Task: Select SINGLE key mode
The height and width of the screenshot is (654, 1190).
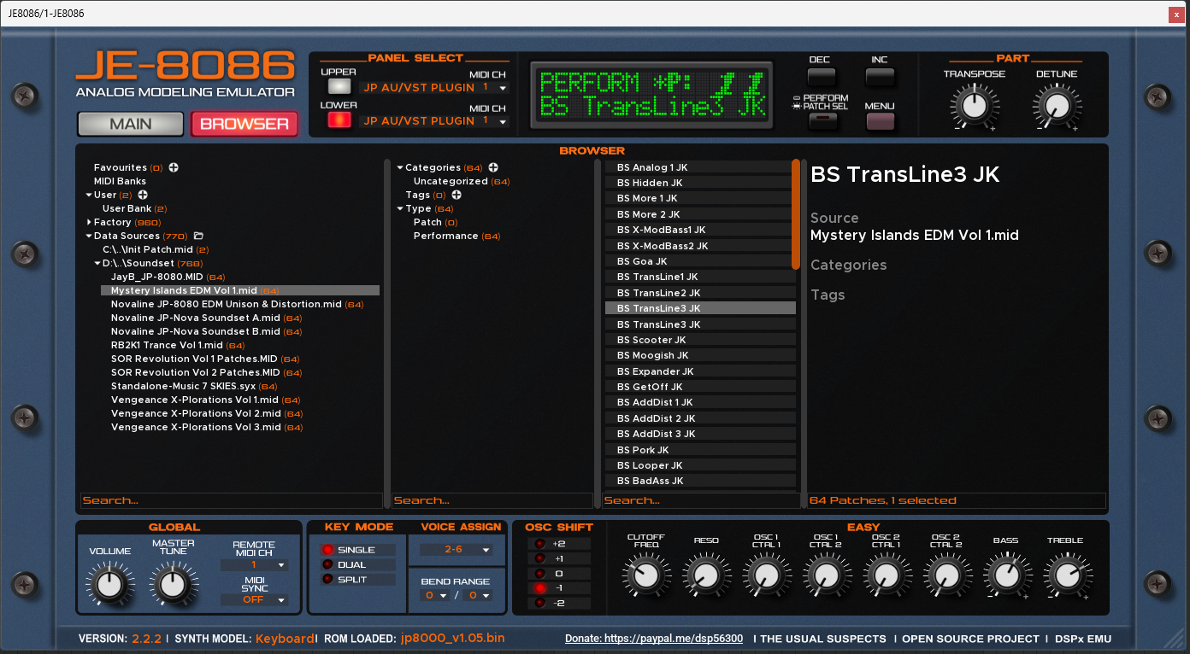Action: tap(357, 550)
